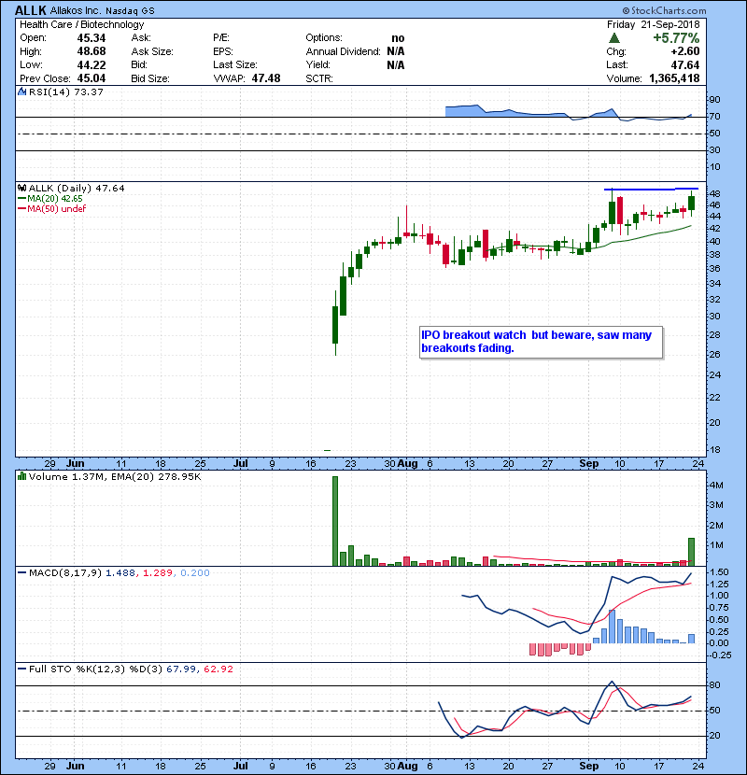Click the MACD signal value 1.289
Viewport: 747px width, 775px height.
coord(158,573)
